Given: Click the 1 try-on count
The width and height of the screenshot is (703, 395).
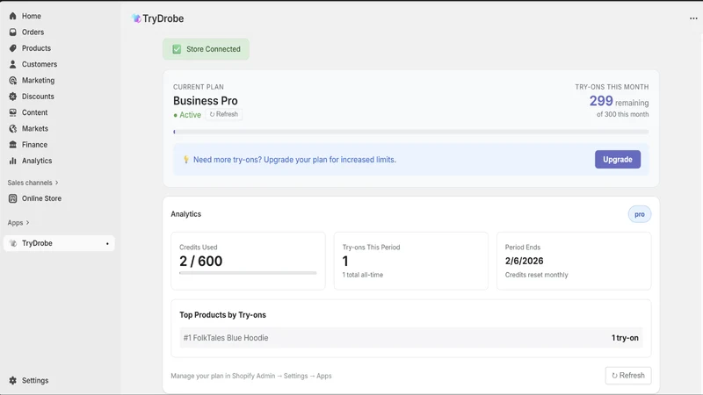Looking at the screenshot, I should (625, 338).
